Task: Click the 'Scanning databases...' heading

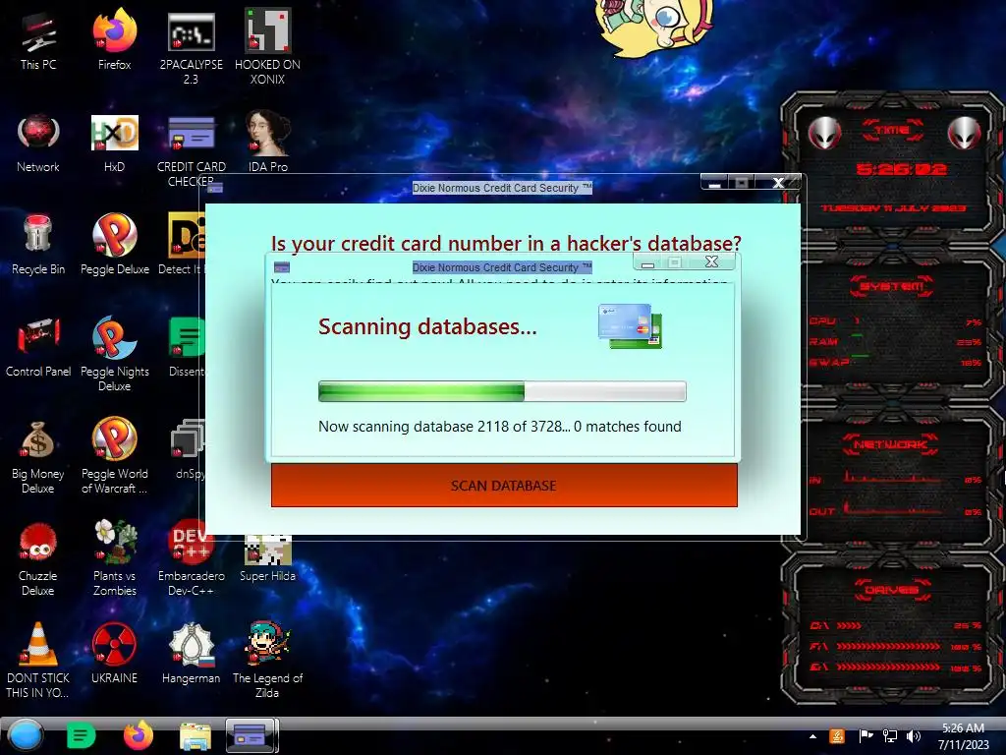Action: [427, 326]
